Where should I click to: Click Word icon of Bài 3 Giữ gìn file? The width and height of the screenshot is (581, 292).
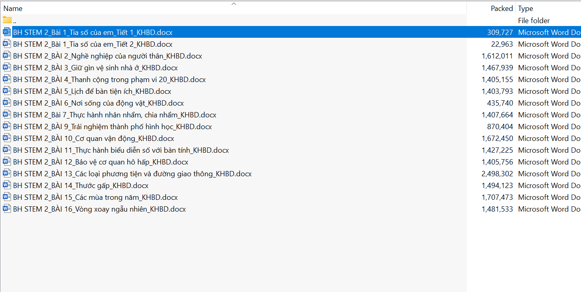[x=7, y=67]
